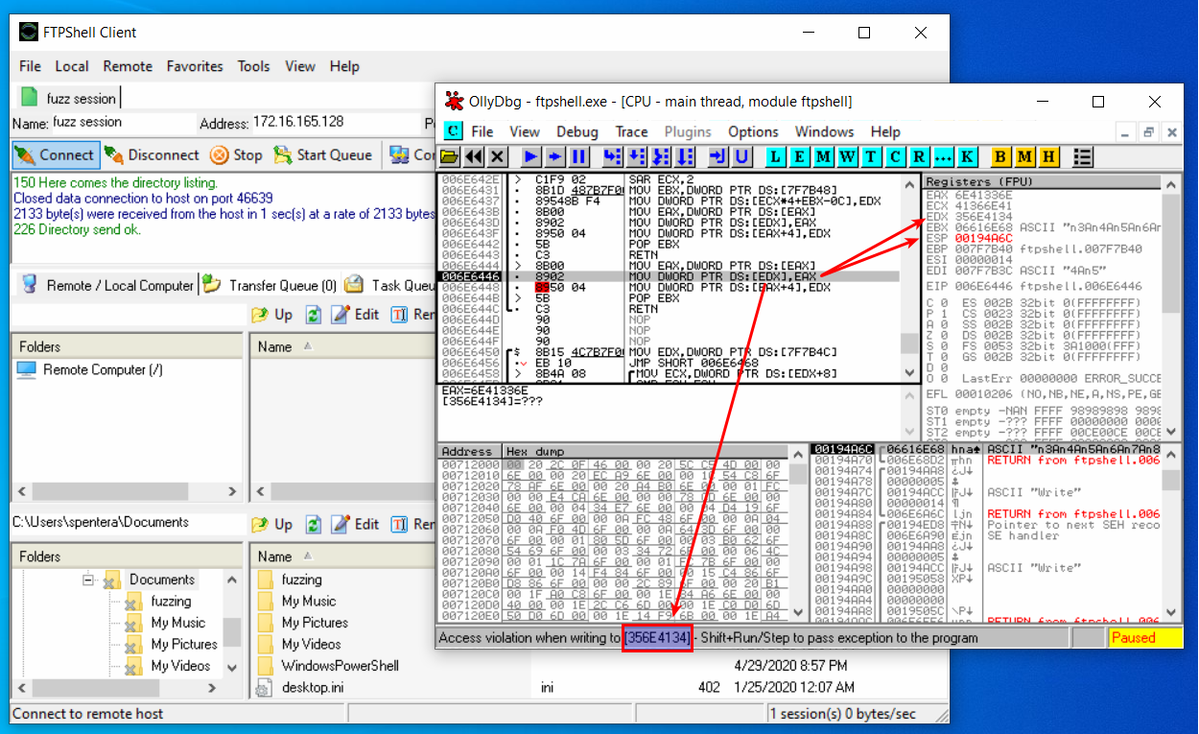Click disassembly pane scrollbar down arrow
The width and height of the screenshot is (1199, 734).
(x=908, y=373)
